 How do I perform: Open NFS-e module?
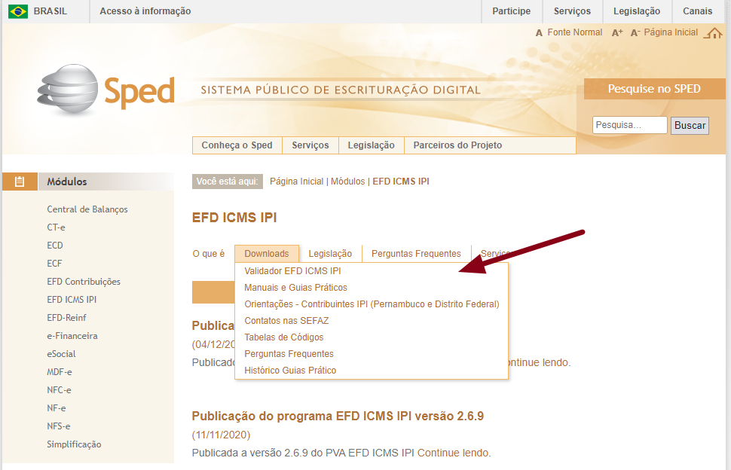tap(58, 426)
